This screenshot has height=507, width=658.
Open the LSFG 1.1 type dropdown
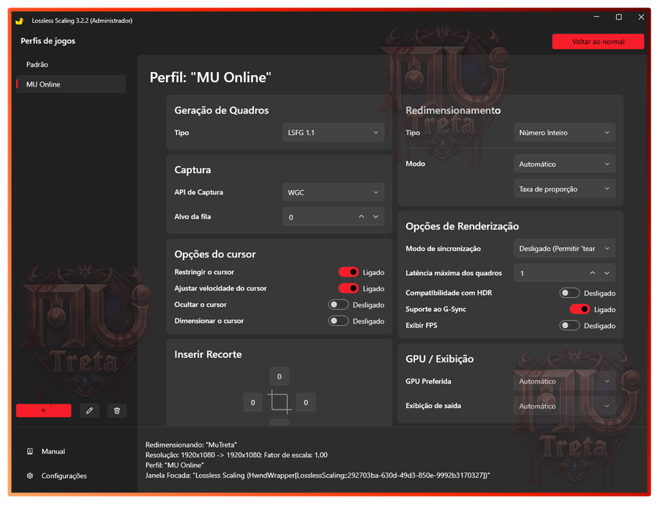pos(333,133)
